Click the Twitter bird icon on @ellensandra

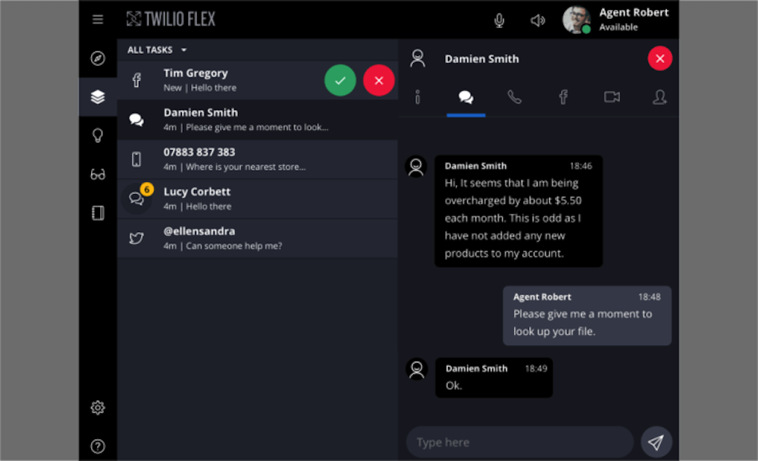(x=136, y=238)
